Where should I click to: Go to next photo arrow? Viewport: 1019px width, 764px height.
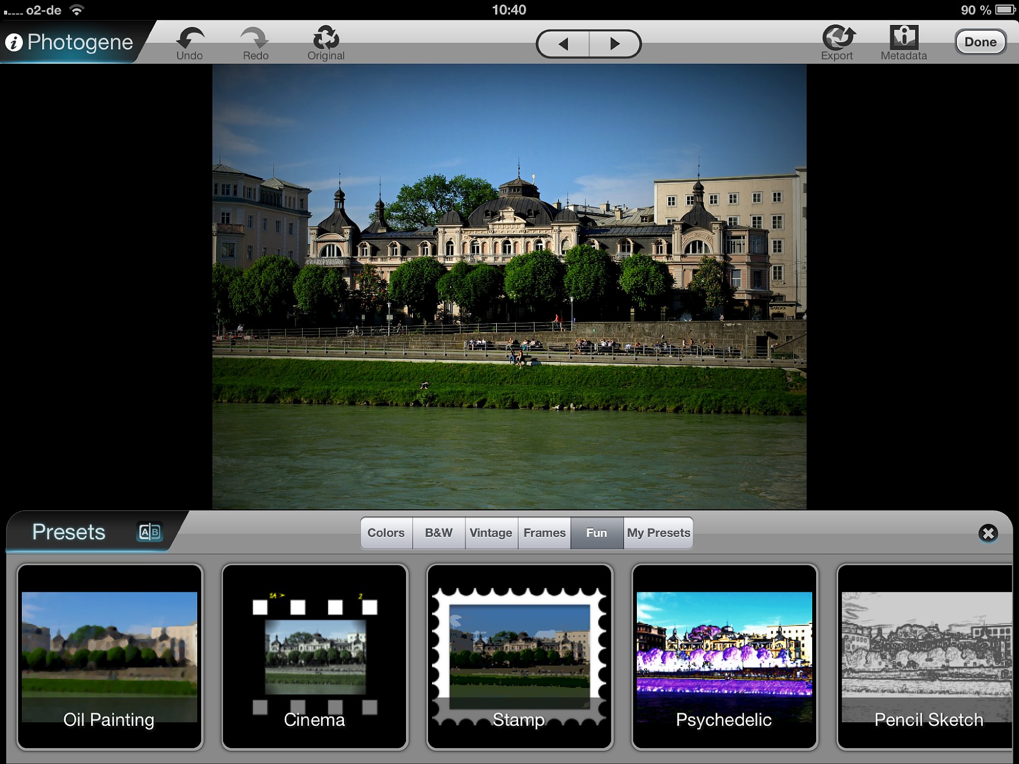click(615, 44)
